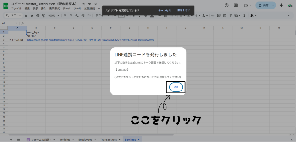The height and width of the screenshot is (142, 296).
Task: Star the spreadsheet document
Action: (84, 4)
